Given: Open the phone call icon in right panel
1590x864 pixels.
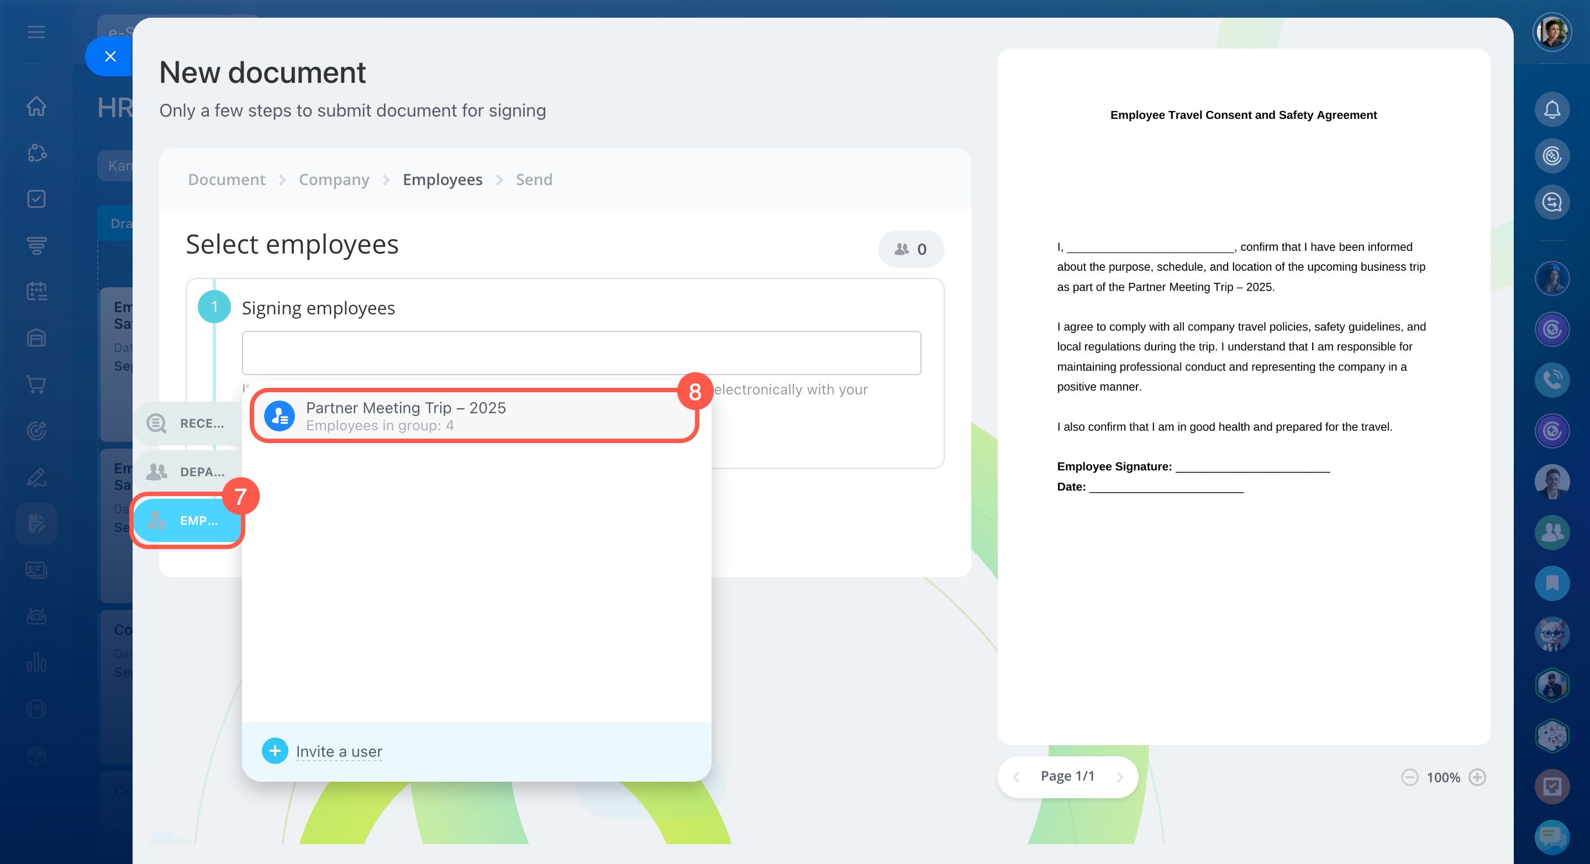Looking at the screenshot, I should (1552, 380).
